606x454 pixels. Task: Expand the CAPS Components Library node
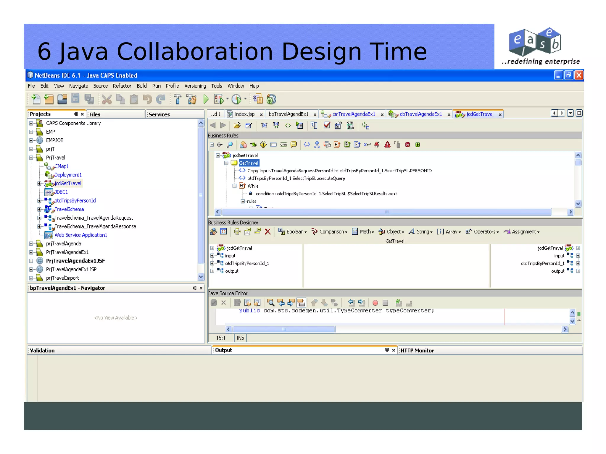click(x=31, y=123)
